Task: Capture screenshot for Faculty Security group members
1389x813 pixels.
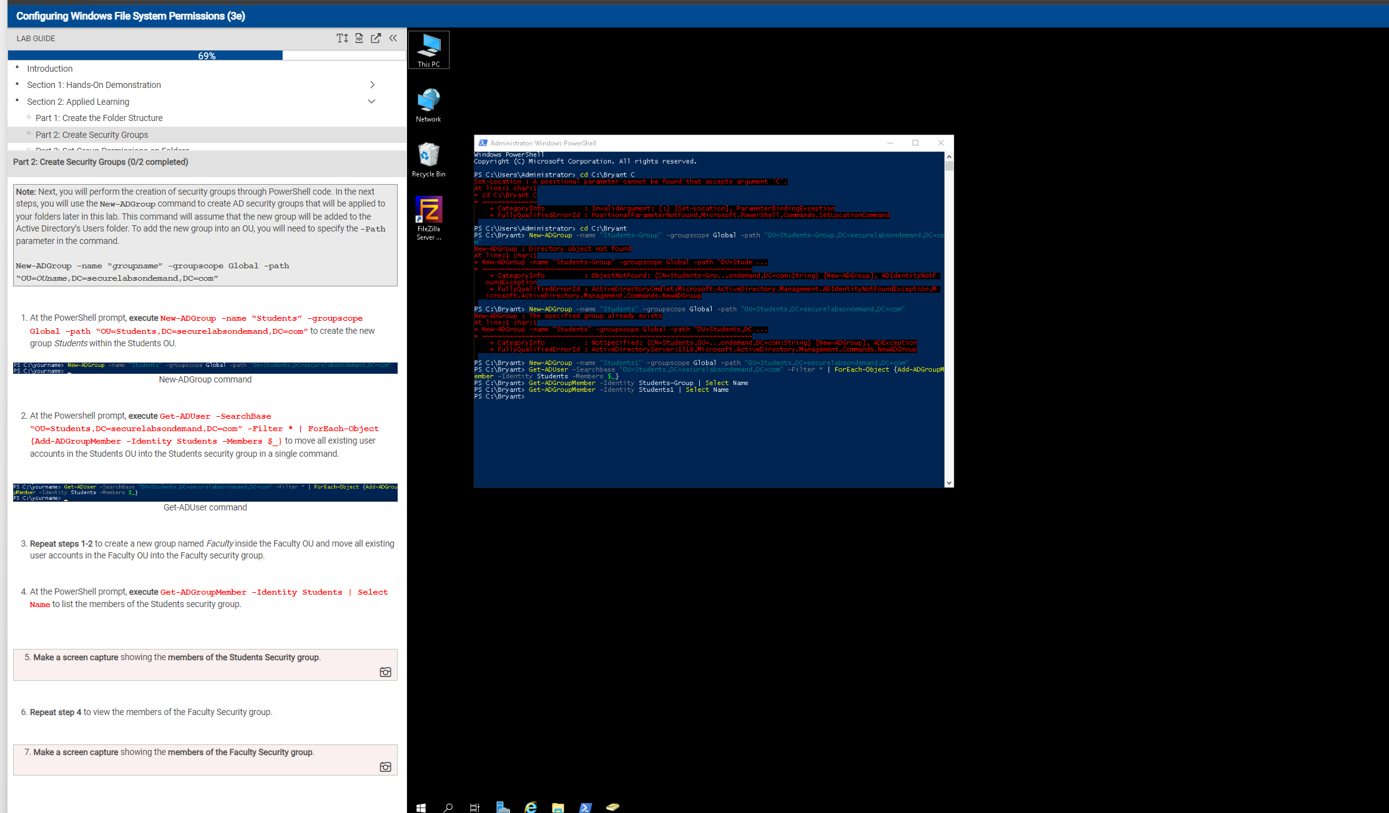Action: pos(385,767)
